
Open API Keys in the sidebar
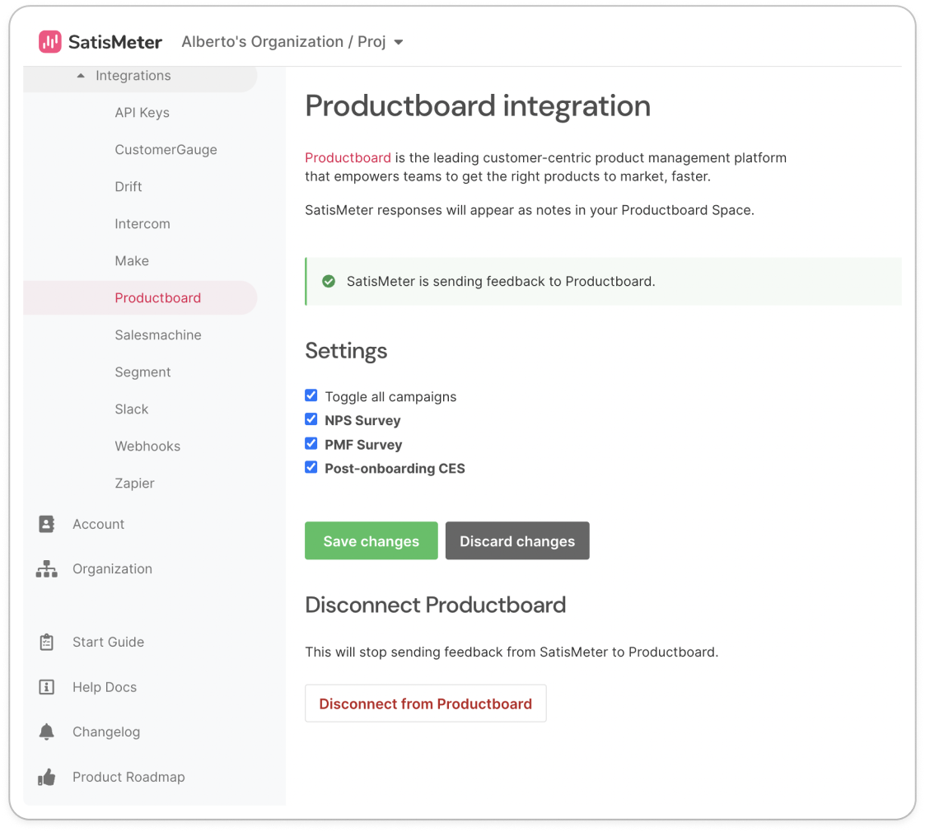coord(142,113)
